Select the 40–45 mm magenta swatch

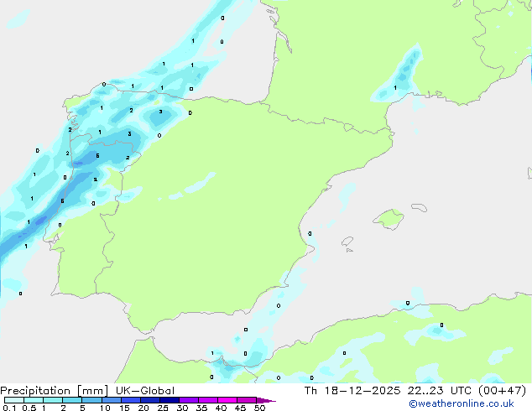click(227, 400)
